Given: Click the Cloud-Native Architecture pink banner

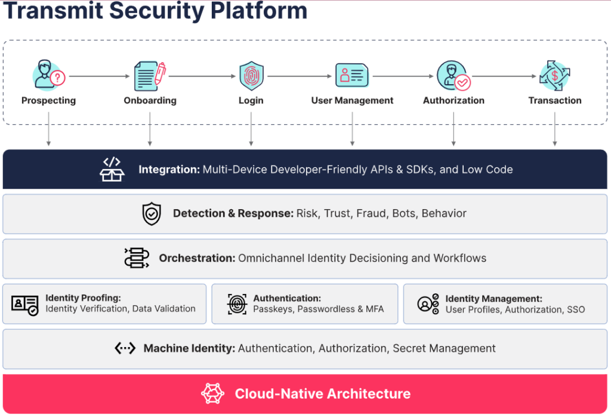Looking at the screenshot, I should pyautogui.click(x=305, y=393).
